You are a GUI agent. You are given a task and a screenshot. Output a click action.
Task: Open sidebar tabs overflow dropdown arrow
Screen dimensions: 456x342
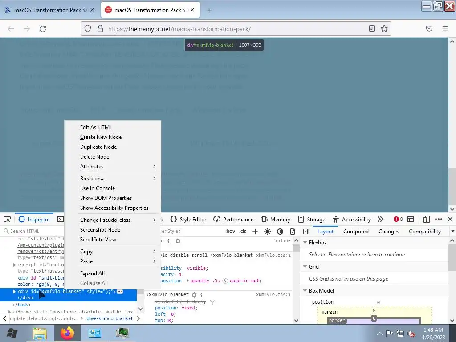[x=452, y=232]
